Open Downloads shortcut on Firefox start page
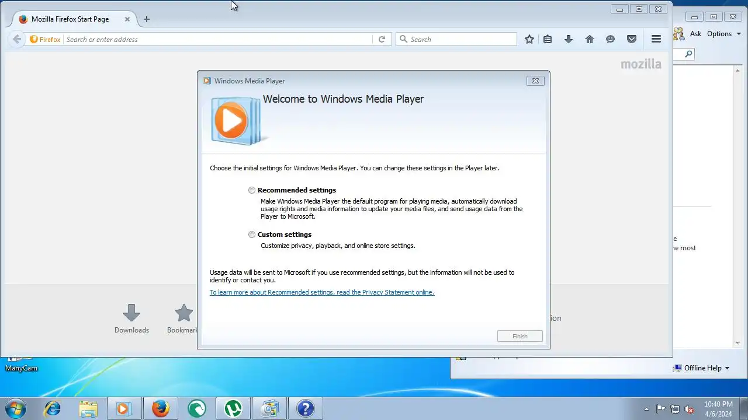Viewport: 748px width, 420px height. tap(131, 318)
